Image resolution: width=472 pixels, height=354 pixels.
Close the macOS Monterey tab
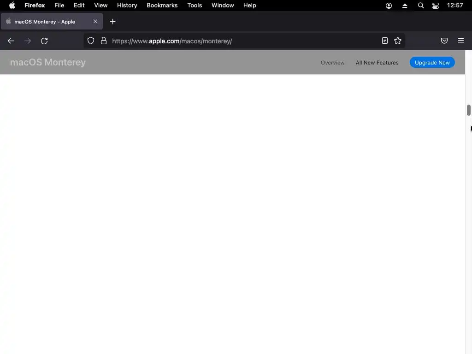tap(95, 21)
